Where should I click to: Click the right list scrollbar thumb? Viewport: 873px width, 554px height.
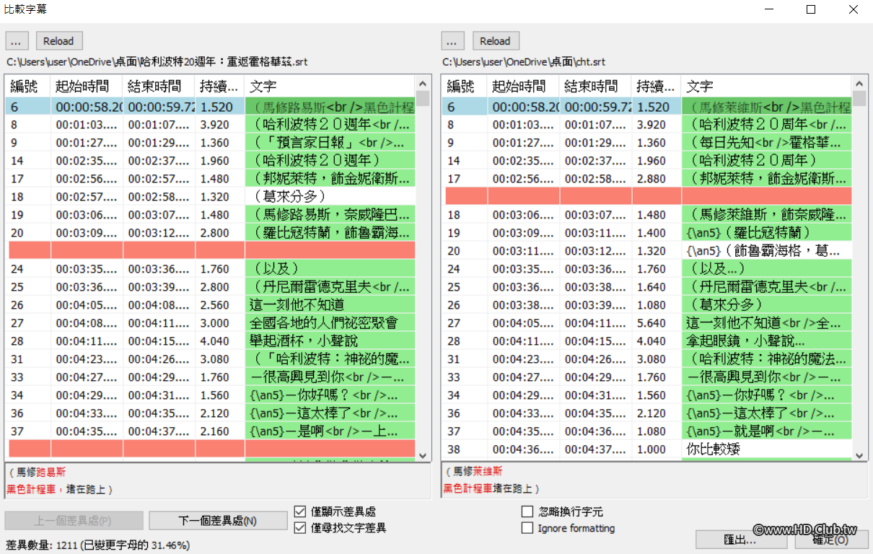pos(859,98)
